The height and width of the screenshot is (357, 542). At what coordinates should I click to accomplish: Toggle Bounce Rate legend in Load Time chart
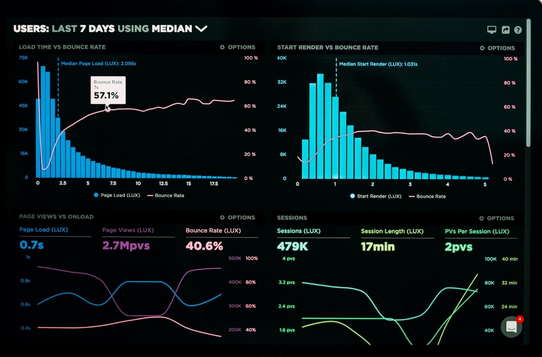tap(166, 195)
